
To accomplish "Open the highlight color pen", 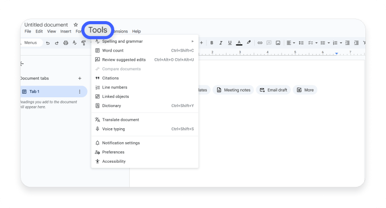I will pos(249,43).
